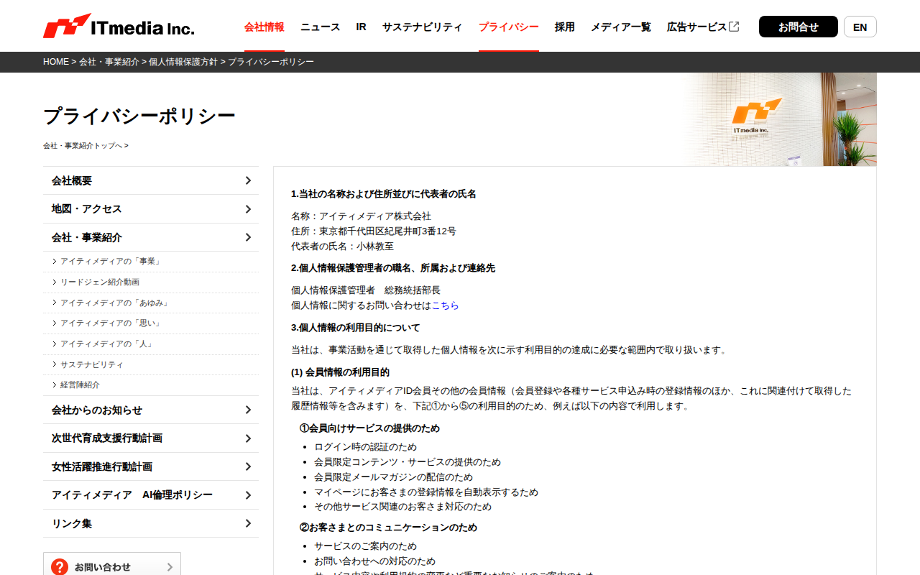Click the external link icon beside 広告サービス
The width and height of the screenshot is (920, 575).
point(734,27)
